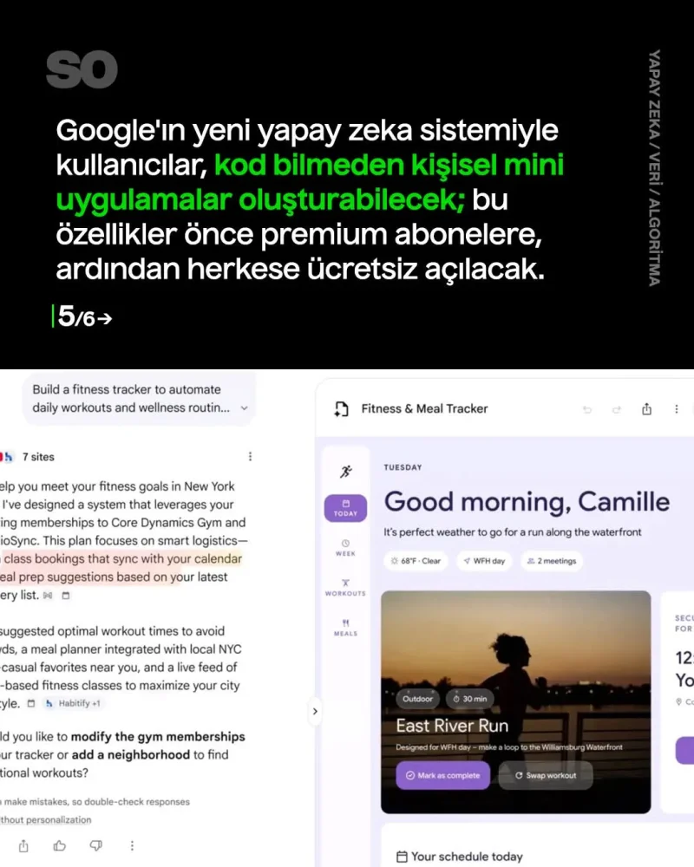Switch to the Week tab
Viewport: 694px width, 867px height.
[x=345, y=547]
